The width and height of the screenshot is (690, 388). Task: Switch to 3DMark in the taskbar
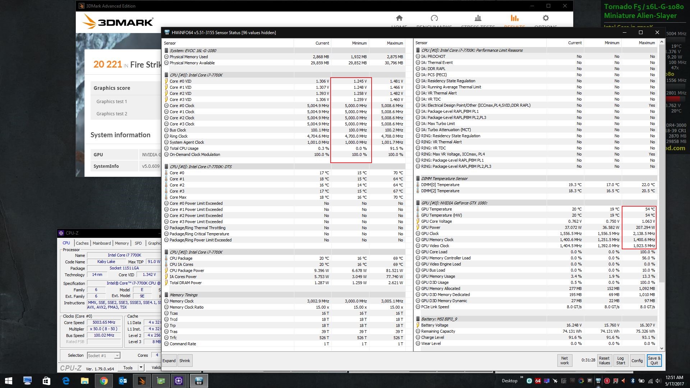(x=142, y=381)
